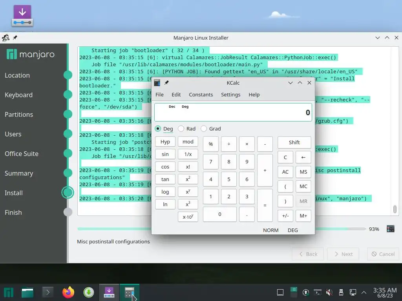
Task: Select the Deg angle mode radio
Action: click(164, 129)
